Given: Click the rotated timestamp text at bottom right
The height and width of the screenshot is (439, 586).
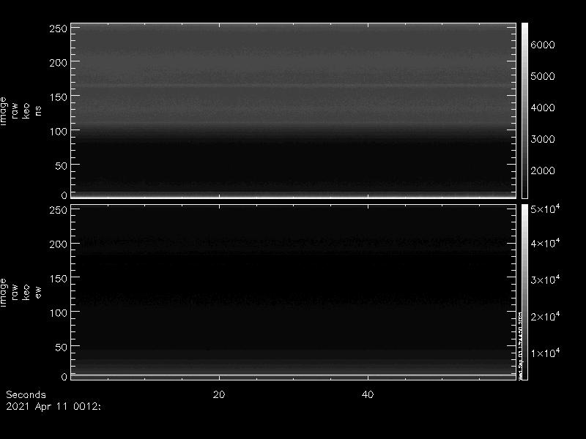Looking at the screenshot, I should 520,345.
